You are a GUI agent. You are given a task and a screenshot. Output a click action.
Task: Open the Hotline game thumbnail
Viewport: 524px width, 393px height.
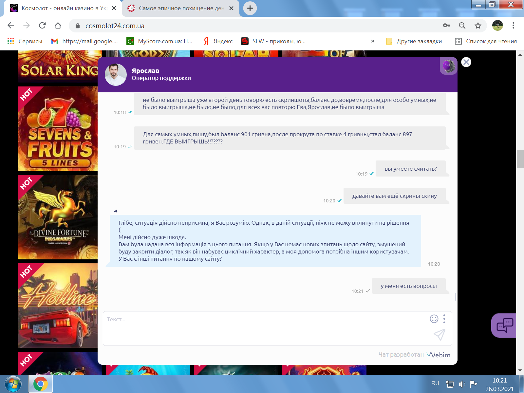point(58,306)
